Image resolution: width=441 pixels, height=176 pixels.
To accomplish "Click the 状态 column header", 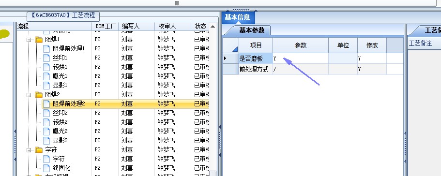I will click(x=200, y=27).
